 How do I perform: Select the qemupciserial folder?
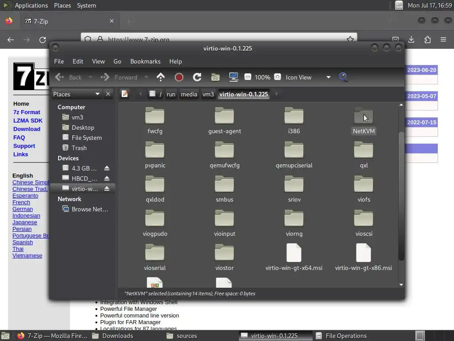pyautogui.click(x=294, y=155)
